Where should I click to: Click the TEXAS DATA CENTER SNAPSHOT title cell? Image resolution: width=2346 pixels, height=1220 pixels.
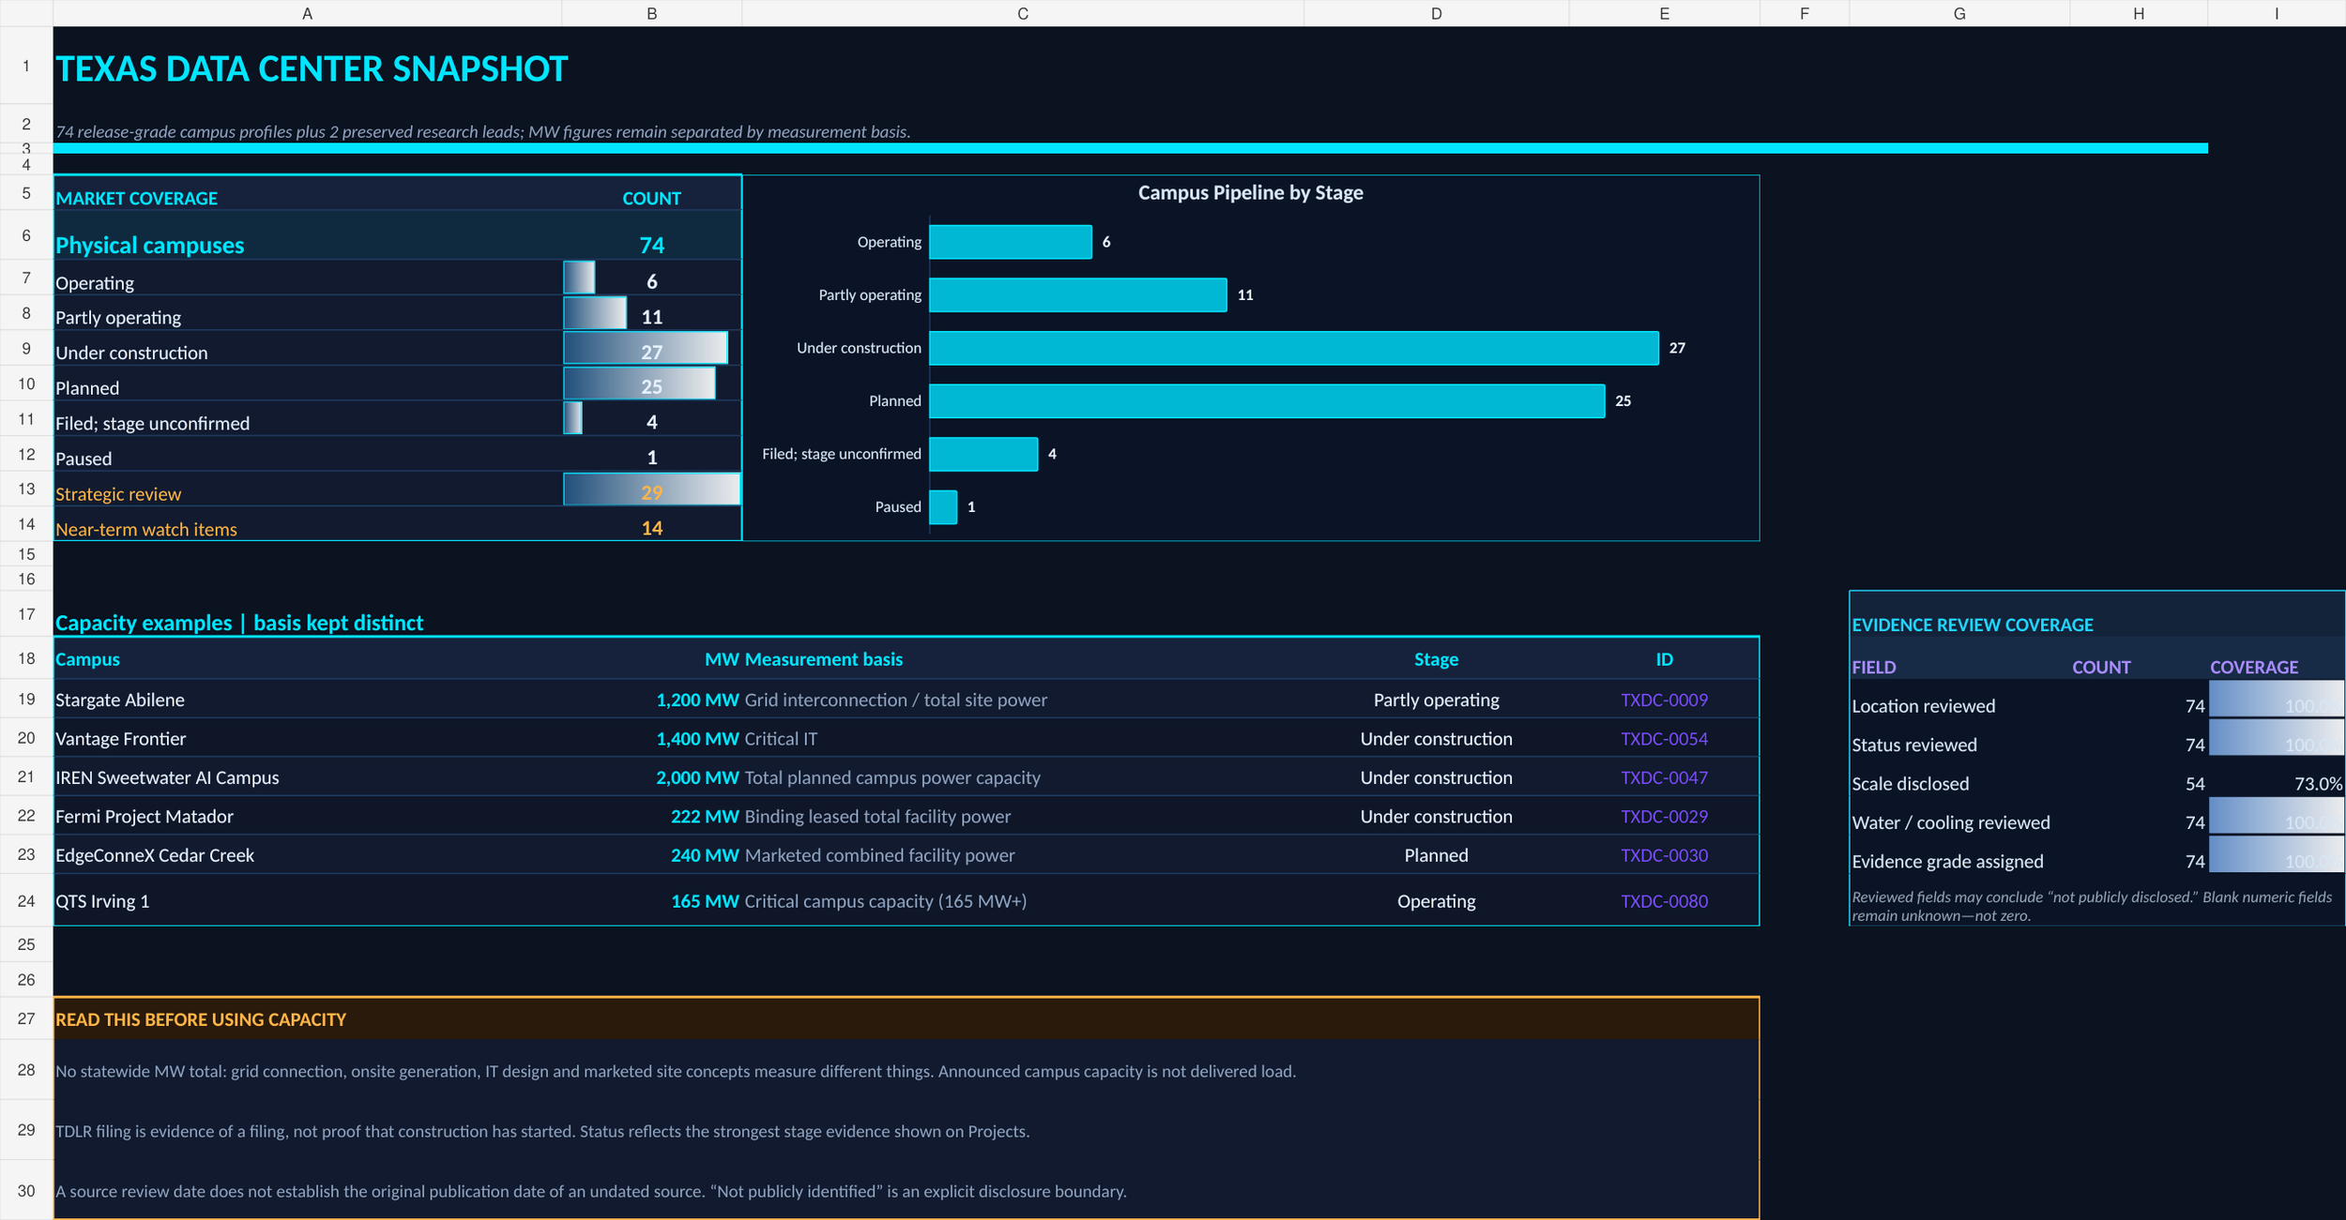pyautogui.click(x=312, y=68)
